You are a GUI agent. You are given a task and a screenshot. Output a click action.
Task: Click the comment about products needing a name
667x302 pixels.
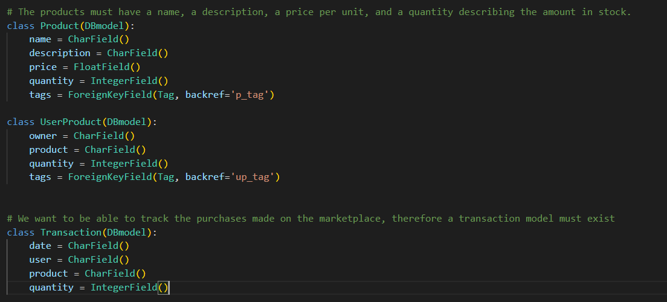[319, 12]
